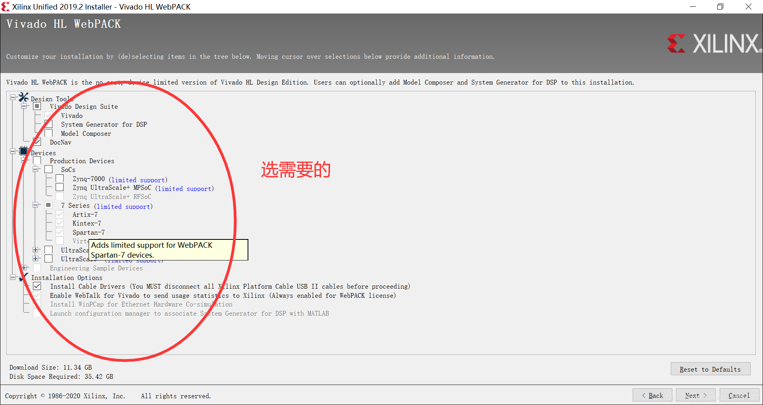Click the Vivado HL WebPACK page heading
The width and height of the screenshot is (763, 405).
click(x=64, y=24)
